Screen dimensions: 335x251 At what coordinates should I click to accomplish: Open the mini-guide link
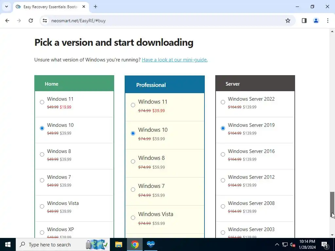tap(175, 60)
